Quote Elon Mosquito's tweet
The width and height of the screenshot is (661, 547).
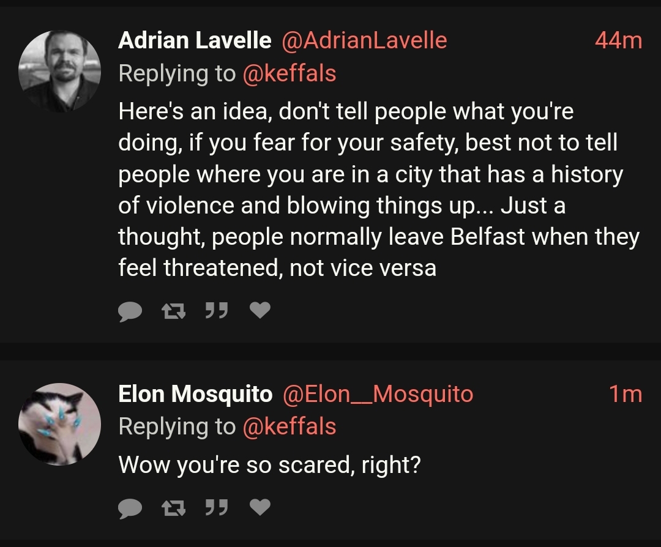coord(217,507)
